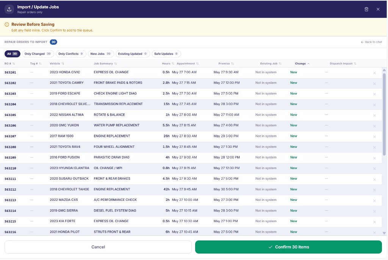Filter by Only Changed jobs
This screenshot has width=388, height=260.
tap(38, 54)
